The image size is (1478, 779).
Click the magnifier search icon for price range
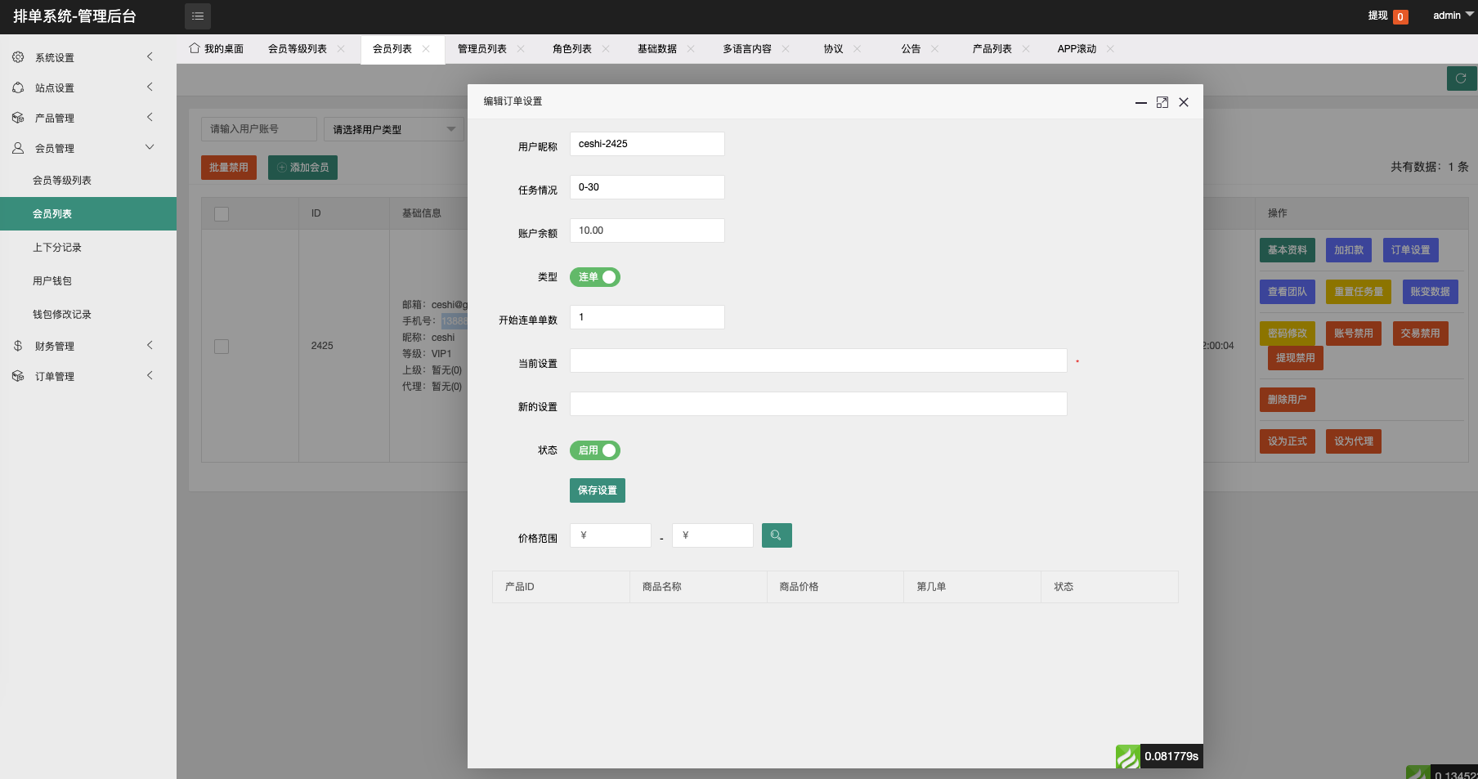click(x=776, y=535)
